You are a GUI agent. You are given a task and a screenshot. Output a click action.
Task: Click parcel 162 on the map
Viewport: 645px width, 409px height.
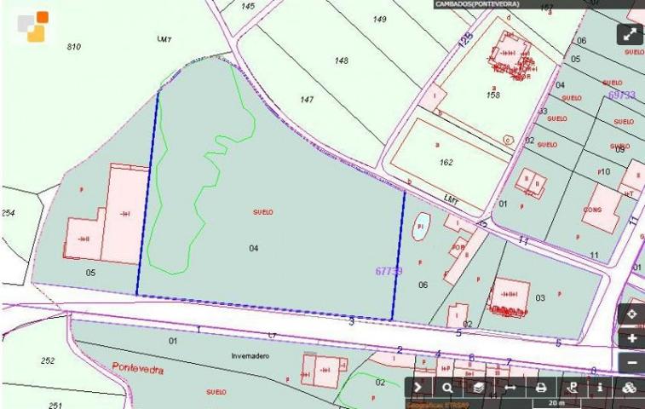click(x=447, y=159)
